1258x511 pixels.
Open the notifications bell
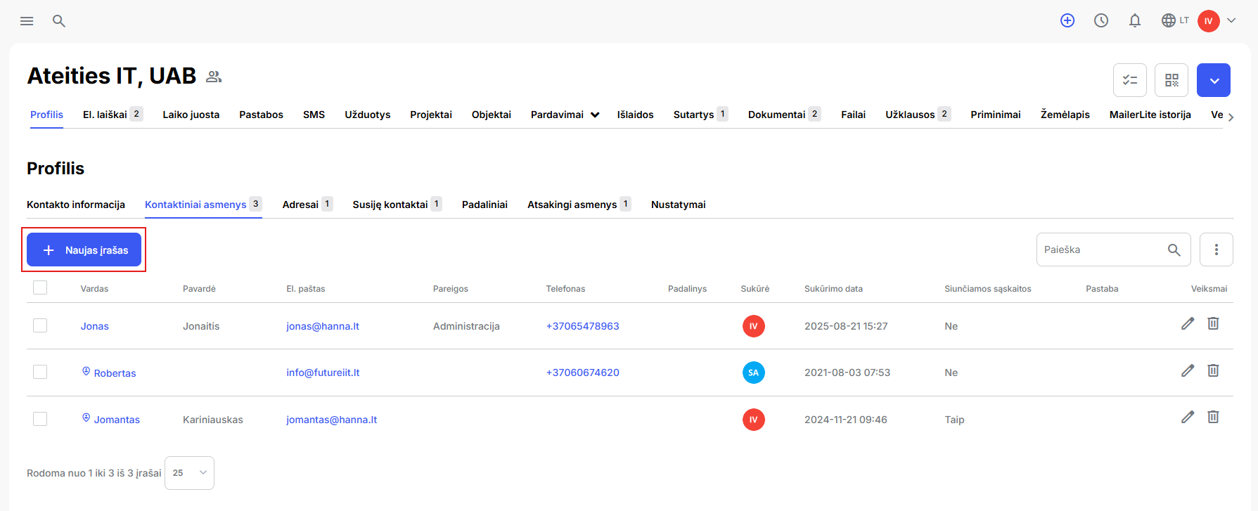1135,20
